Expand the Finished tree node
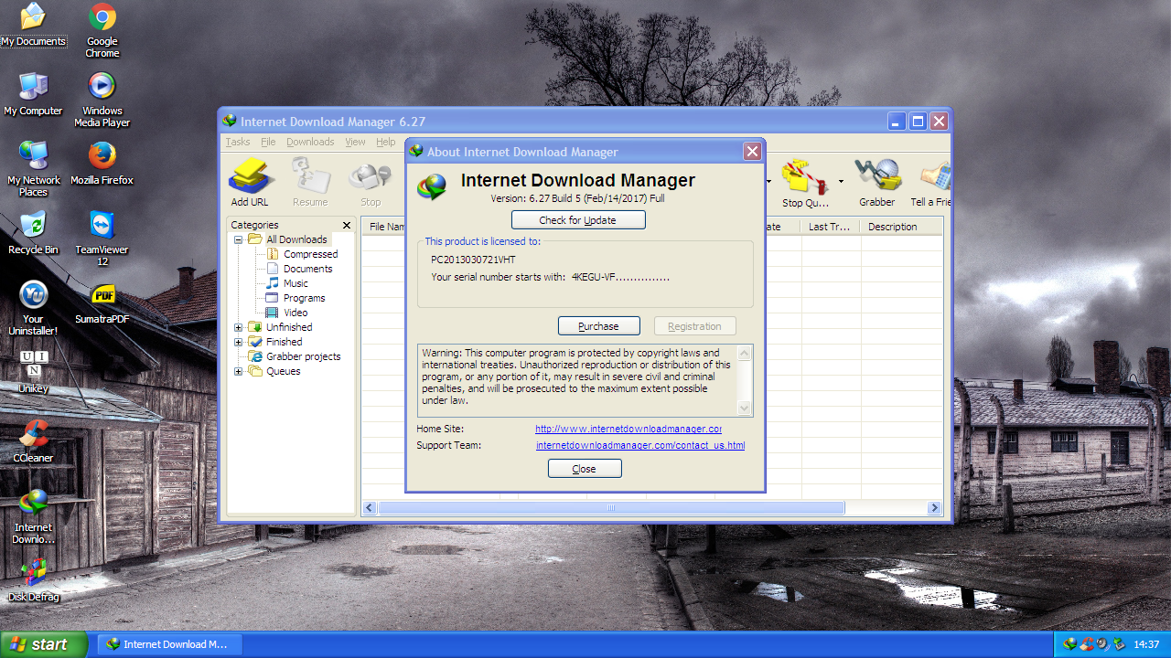Image resolution: width=1171 pixels, height=658 pixels. pos(239,342)
